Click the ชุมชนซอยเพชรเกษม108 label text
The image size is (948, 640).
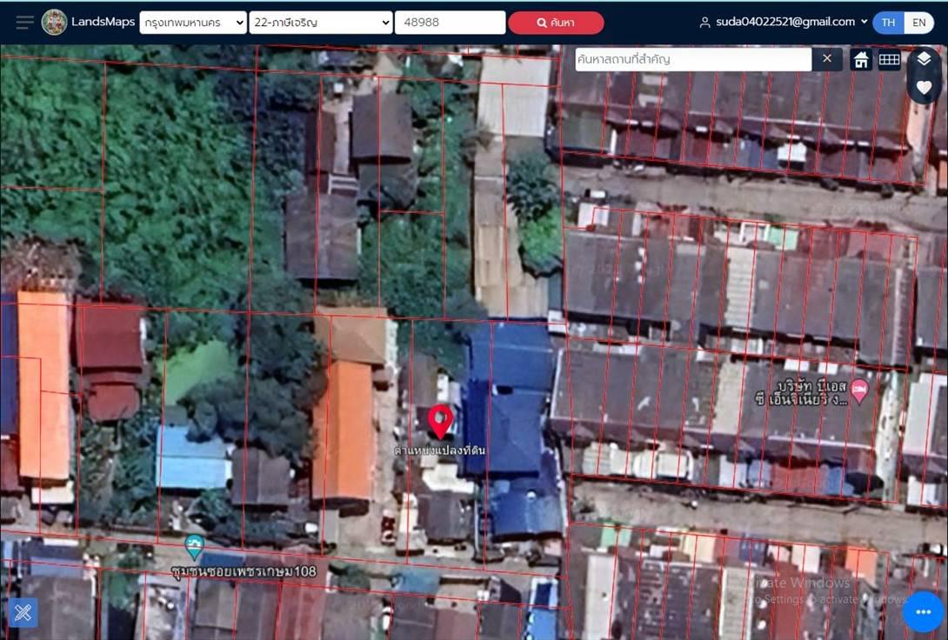tap(244, 571)
